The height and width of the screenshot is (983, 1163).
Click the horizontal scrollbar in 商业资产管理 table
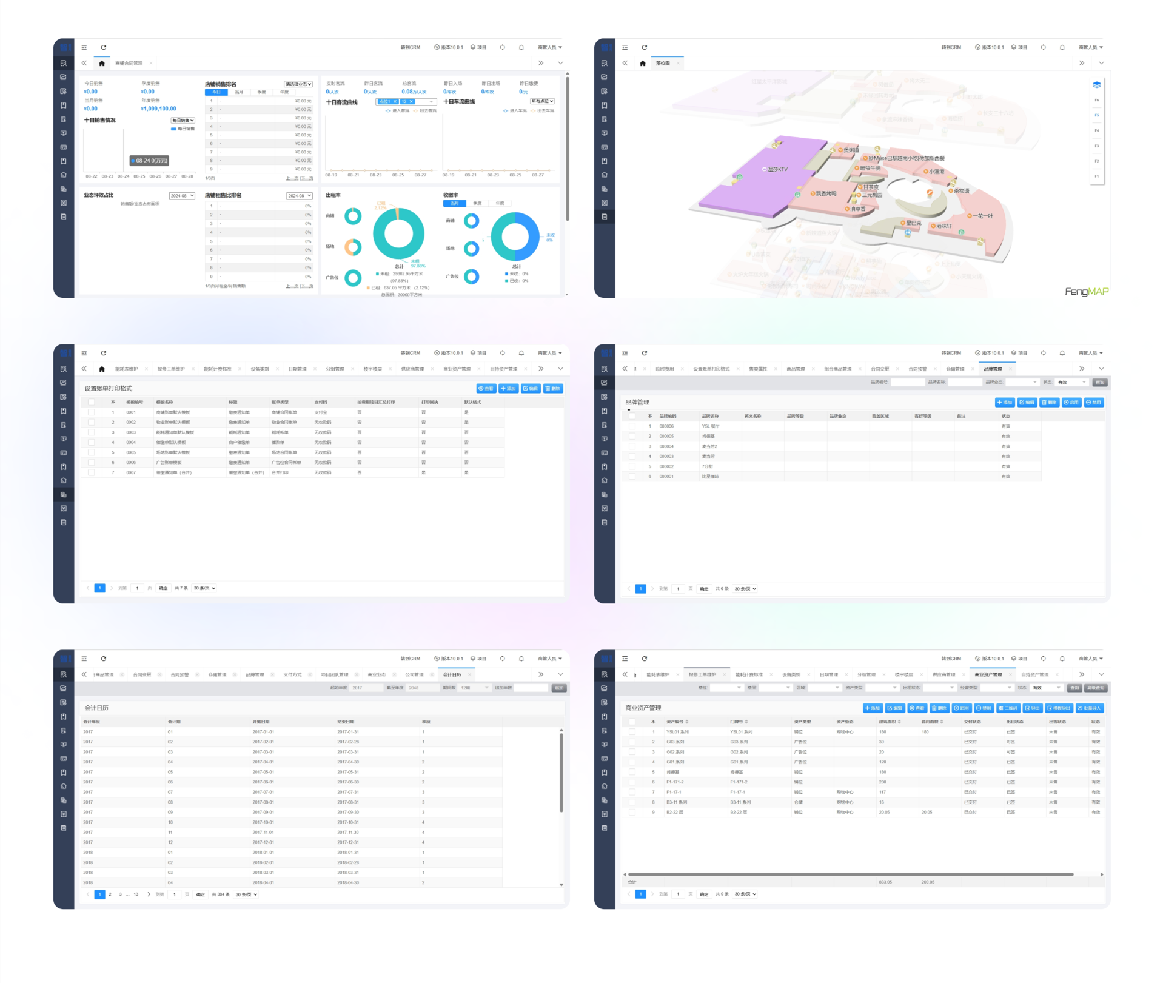(850, 874)
